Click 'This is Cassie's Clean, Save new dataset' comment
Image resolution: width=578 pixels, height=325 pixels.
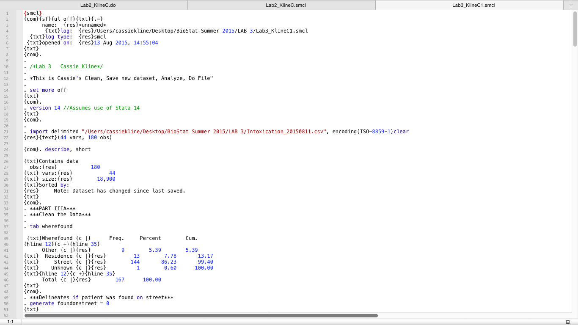point(121,78)
